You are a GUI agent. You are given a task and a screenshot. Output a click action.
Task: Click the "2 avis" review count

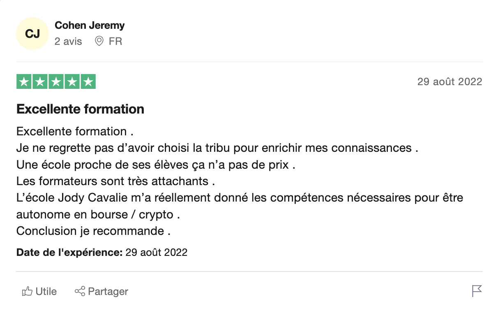point(68,42)
